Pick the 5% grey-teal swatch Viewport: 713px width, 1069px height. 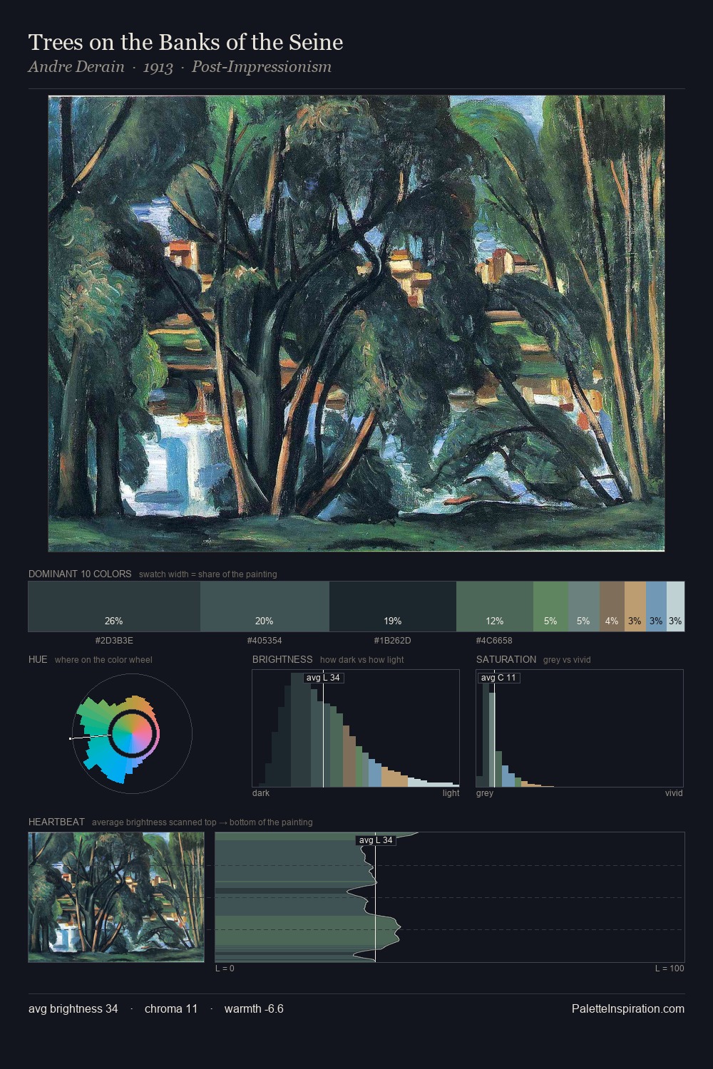(584, 606)
